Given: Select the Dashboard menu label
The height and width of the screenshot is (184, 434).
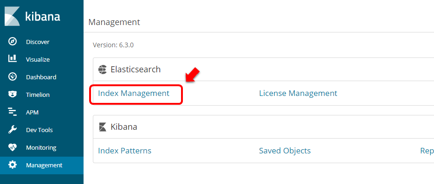Looking at the screenshot, I should 41,77.
